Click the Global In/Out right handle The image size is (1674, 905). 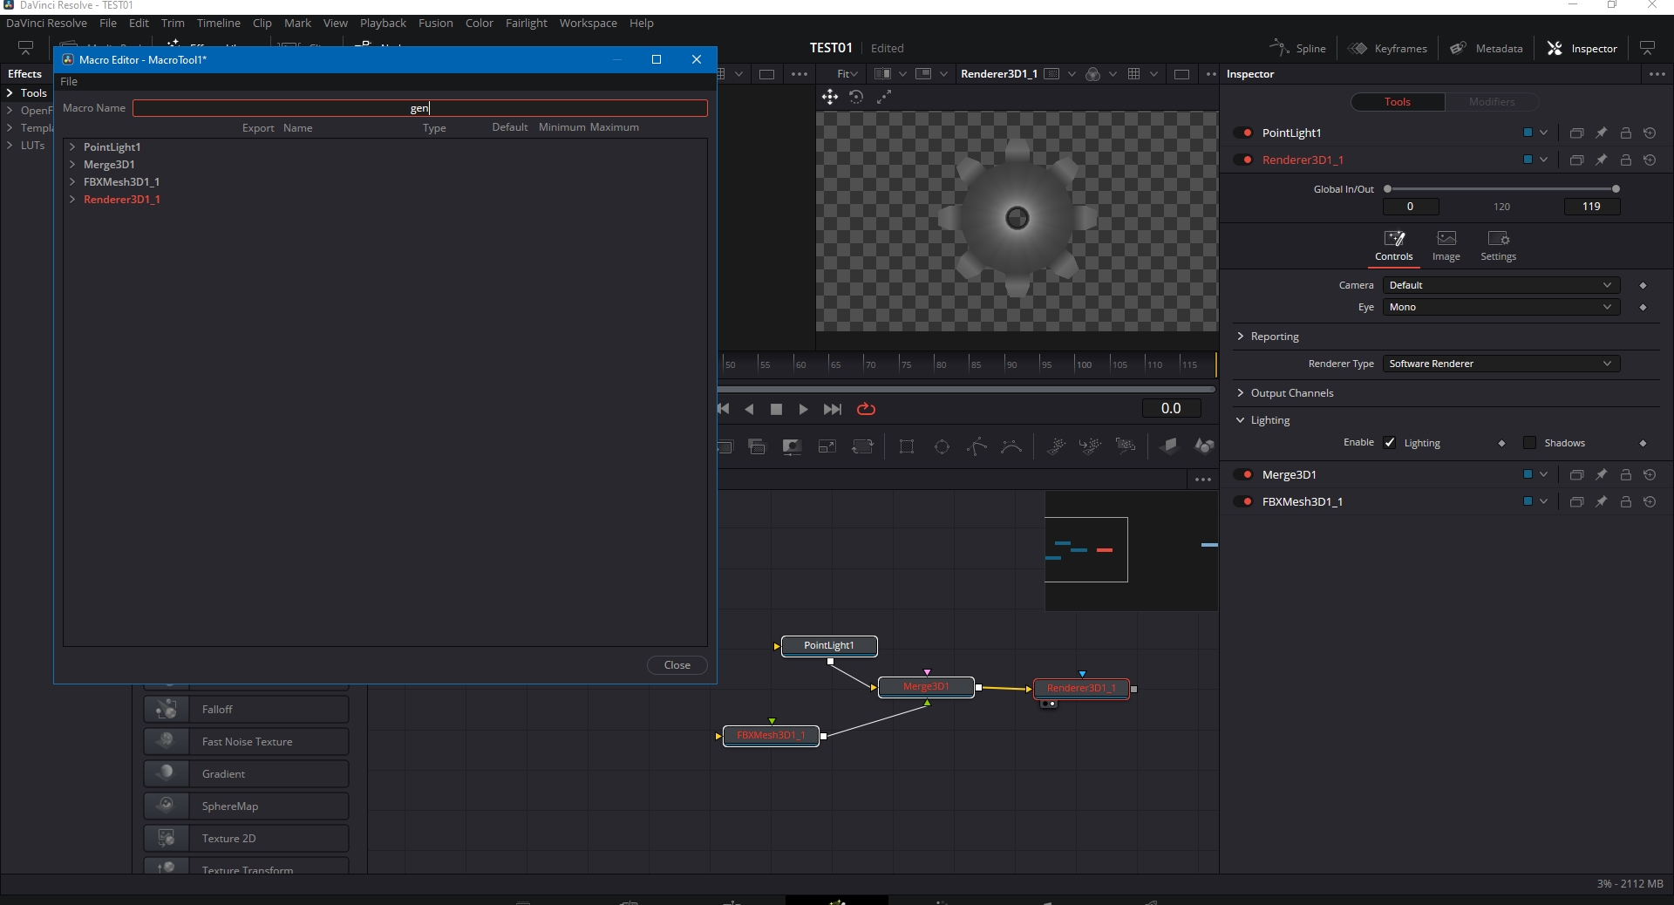(1616, 189)
